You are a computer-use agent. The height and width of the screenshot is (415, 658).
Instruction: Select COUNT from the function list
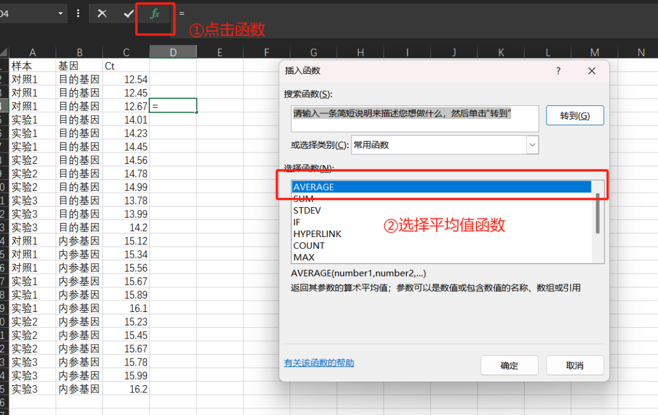click(309, 246)
